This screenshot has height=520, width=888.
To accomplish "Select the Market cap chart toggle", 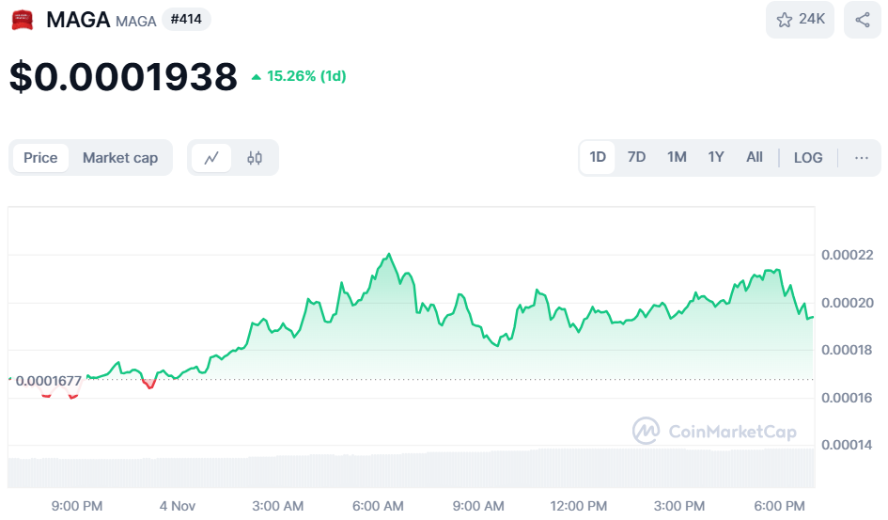I will point(120,158).
